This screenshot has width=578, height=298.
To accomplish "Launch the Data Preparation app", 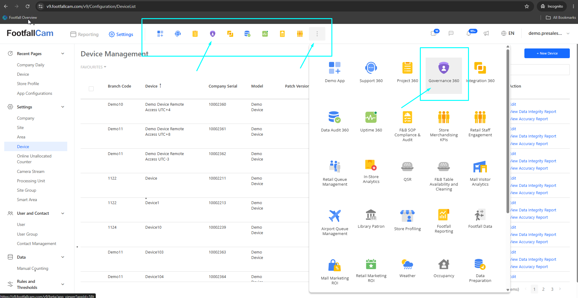I will coord(480,271).
